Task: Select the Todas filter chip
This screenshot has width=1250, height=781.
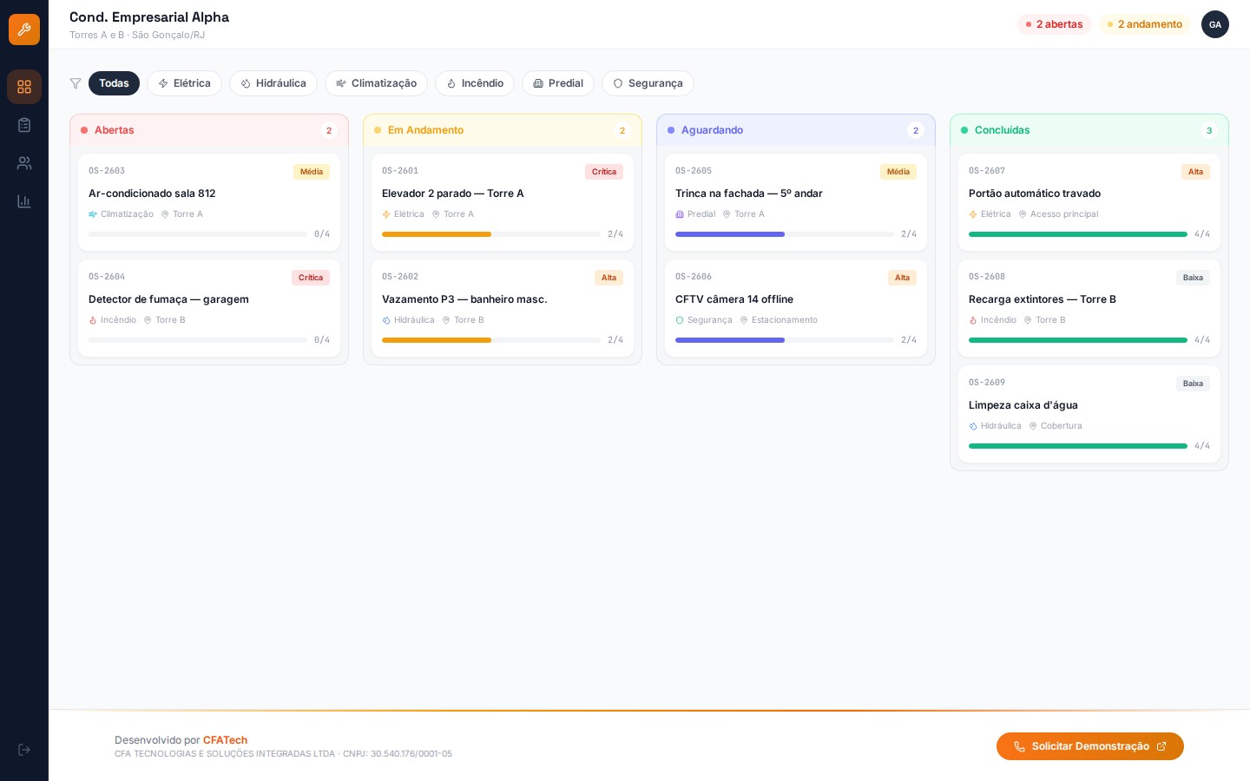Action: pyautogui.click(x=114, y=83)
